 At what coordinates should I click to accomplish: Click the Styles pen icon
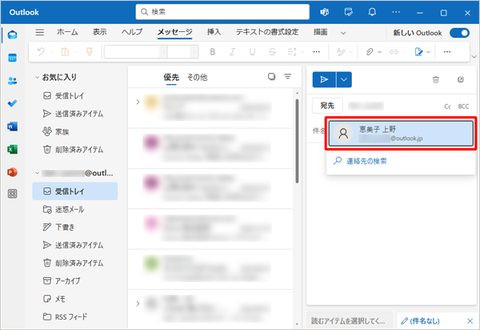[341, 52]
